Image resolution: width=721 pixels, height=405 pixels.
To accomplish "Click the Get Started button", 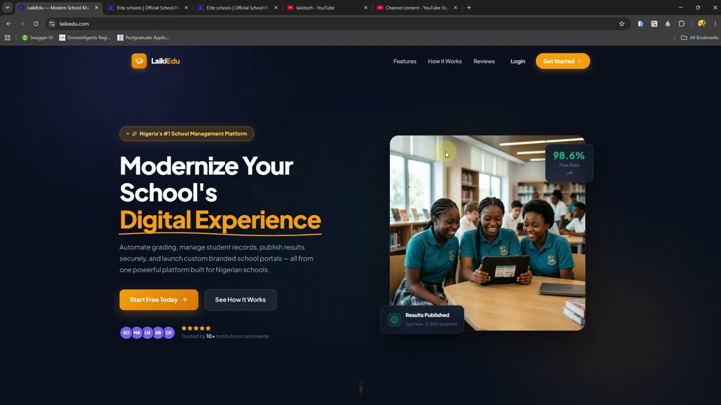I will pyautogui.click(x=563, y=61).
